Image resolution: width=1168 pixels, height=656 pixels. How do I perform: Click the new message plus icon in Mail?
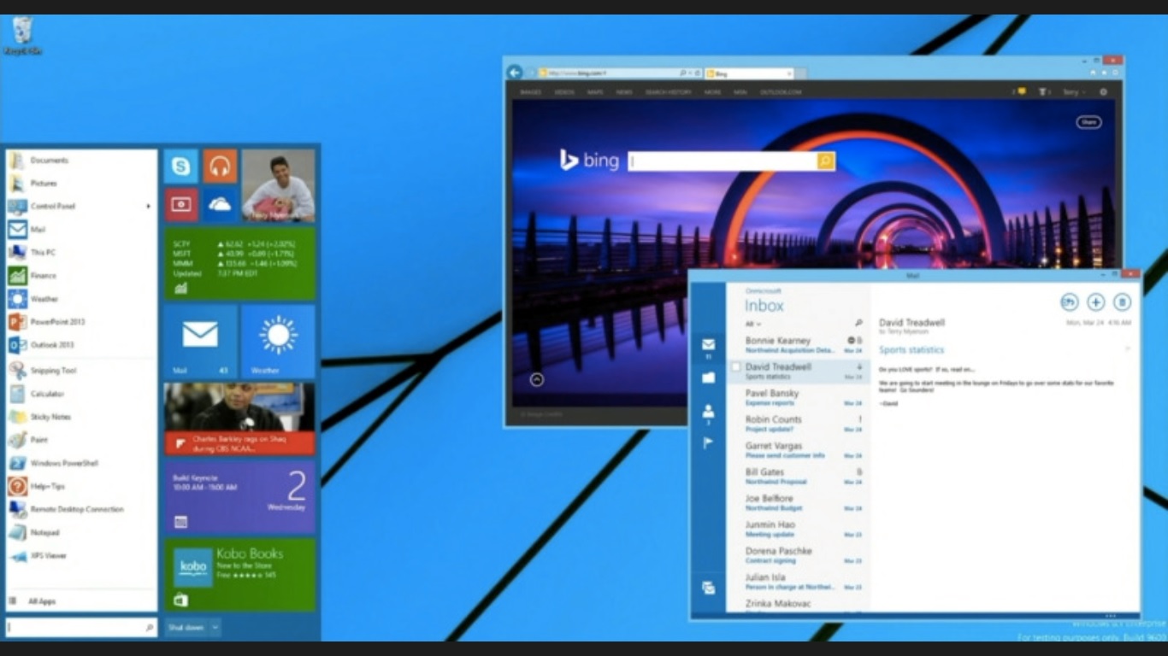(1095, 302)
